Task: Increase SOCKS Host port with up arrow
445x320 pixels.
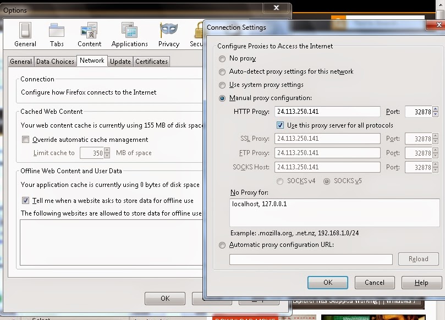Action: coord(436,164)
